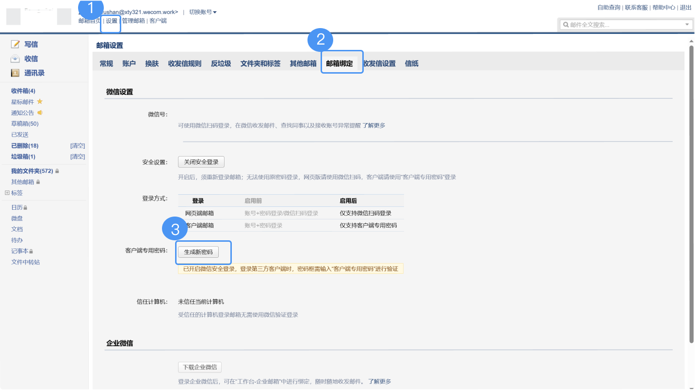
Task: Open the 切换账号 account dropdown
Action: (203, 12)
